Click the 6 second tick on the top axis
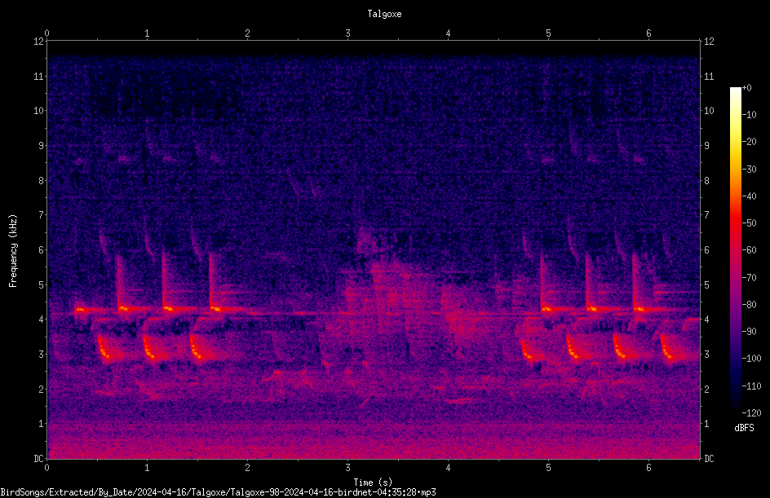 648,33
